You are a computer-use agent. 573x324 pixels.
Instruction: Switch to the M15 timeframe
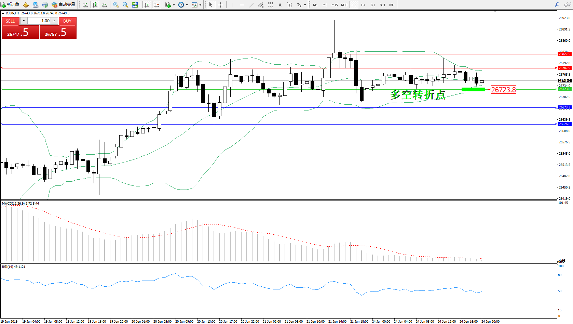tap(334, 5)
